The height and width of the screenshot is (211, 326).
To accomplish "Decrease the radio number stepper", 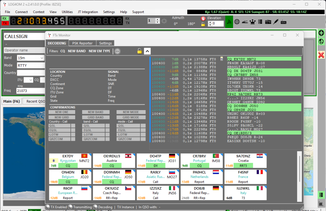I will 158,22.
